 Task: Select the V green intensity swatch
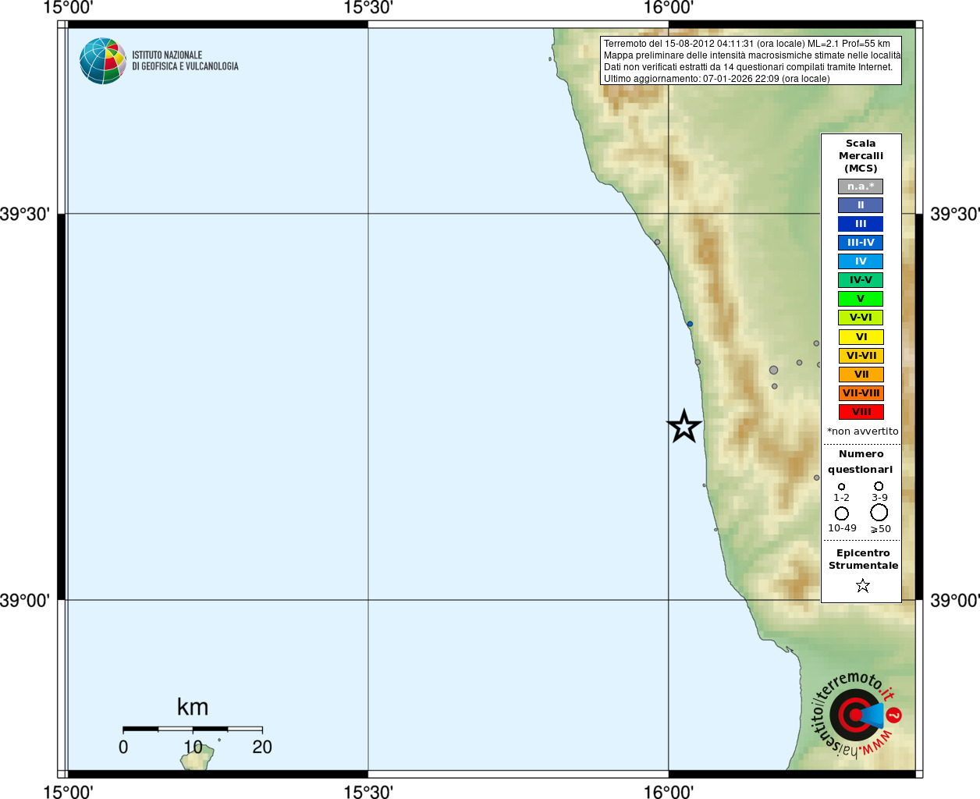[861, 299]
